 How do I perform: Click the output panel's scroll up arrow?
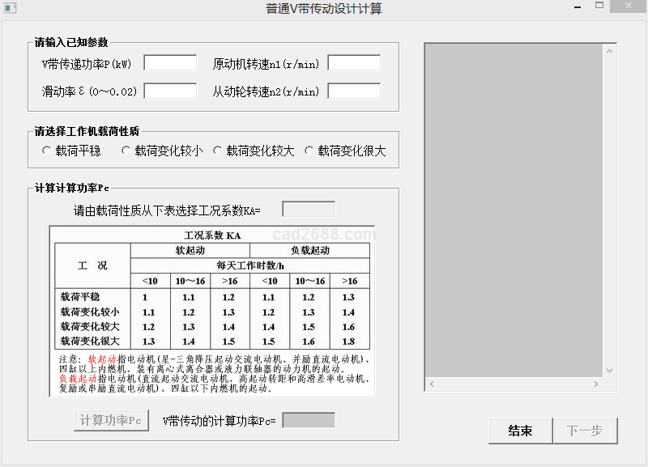click(611, 49)
